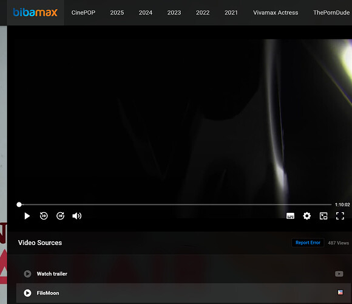Click the bibamax logo
The width and height of the screenshot is (352, 304).
tap(35, 12)
